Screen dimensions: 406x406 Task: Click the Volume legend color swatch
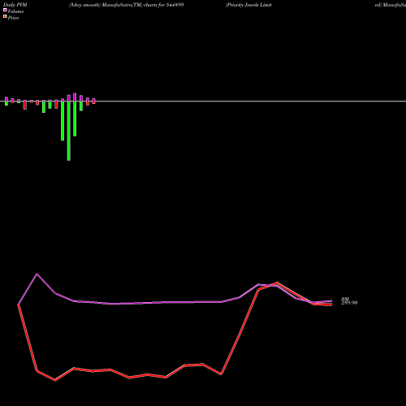(5, 10)
